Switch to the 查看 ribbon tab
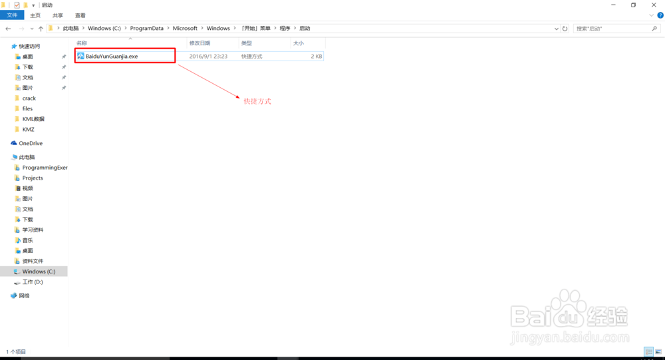The width and height of the screenshot is (665, 360). coord(80,15)
